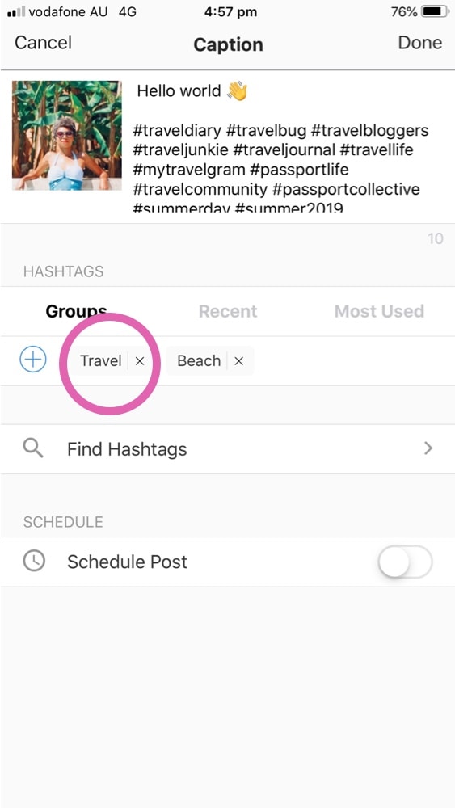Screen dimensions: 455x808
Task: Tap Done to save caption
Action: (x=420, y=43)
